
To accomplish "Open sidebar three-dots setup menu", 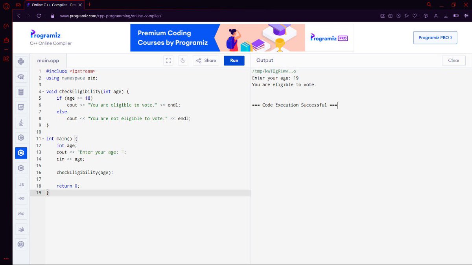I will [6, 259].
